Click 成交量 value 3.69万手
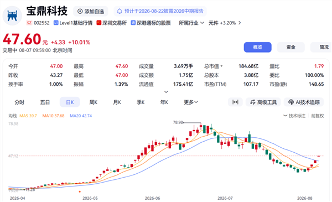 (x=183, y=66)
